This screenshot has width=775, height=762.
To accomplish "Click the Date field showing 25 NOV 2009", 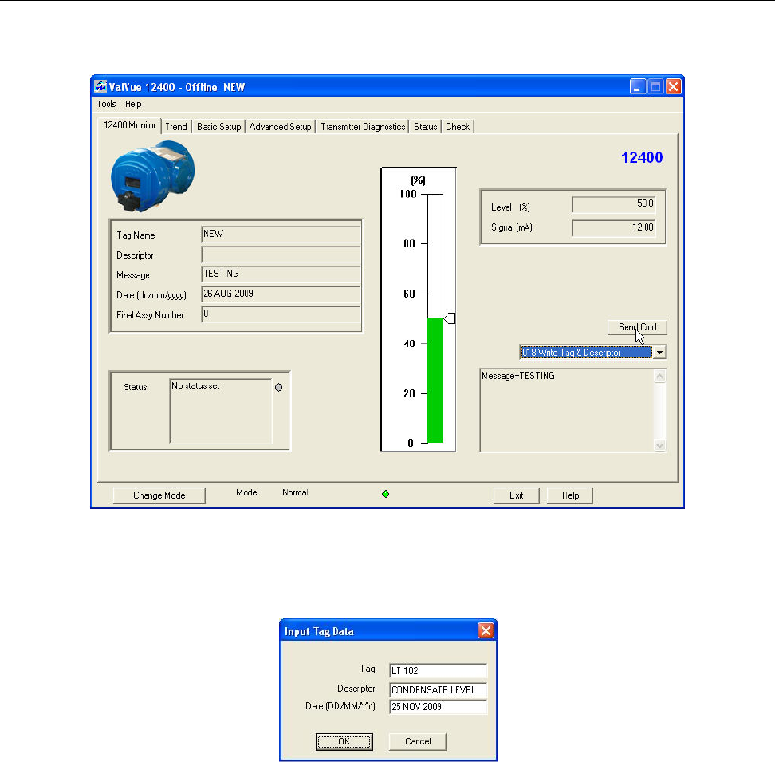I will pos(438,707).
